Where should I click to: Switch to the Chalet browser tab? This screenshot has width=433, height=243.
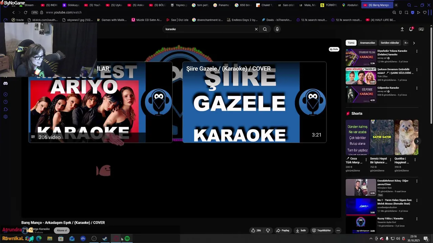(264, 5)
